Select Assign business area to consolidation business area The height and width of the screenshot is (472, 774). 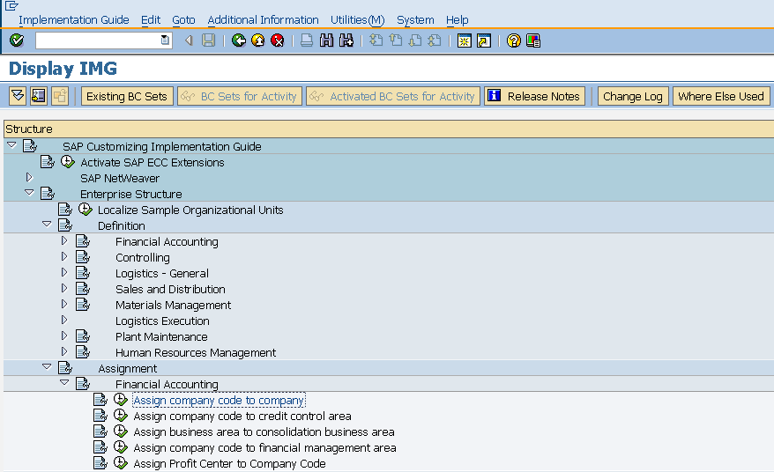(264, 431)
